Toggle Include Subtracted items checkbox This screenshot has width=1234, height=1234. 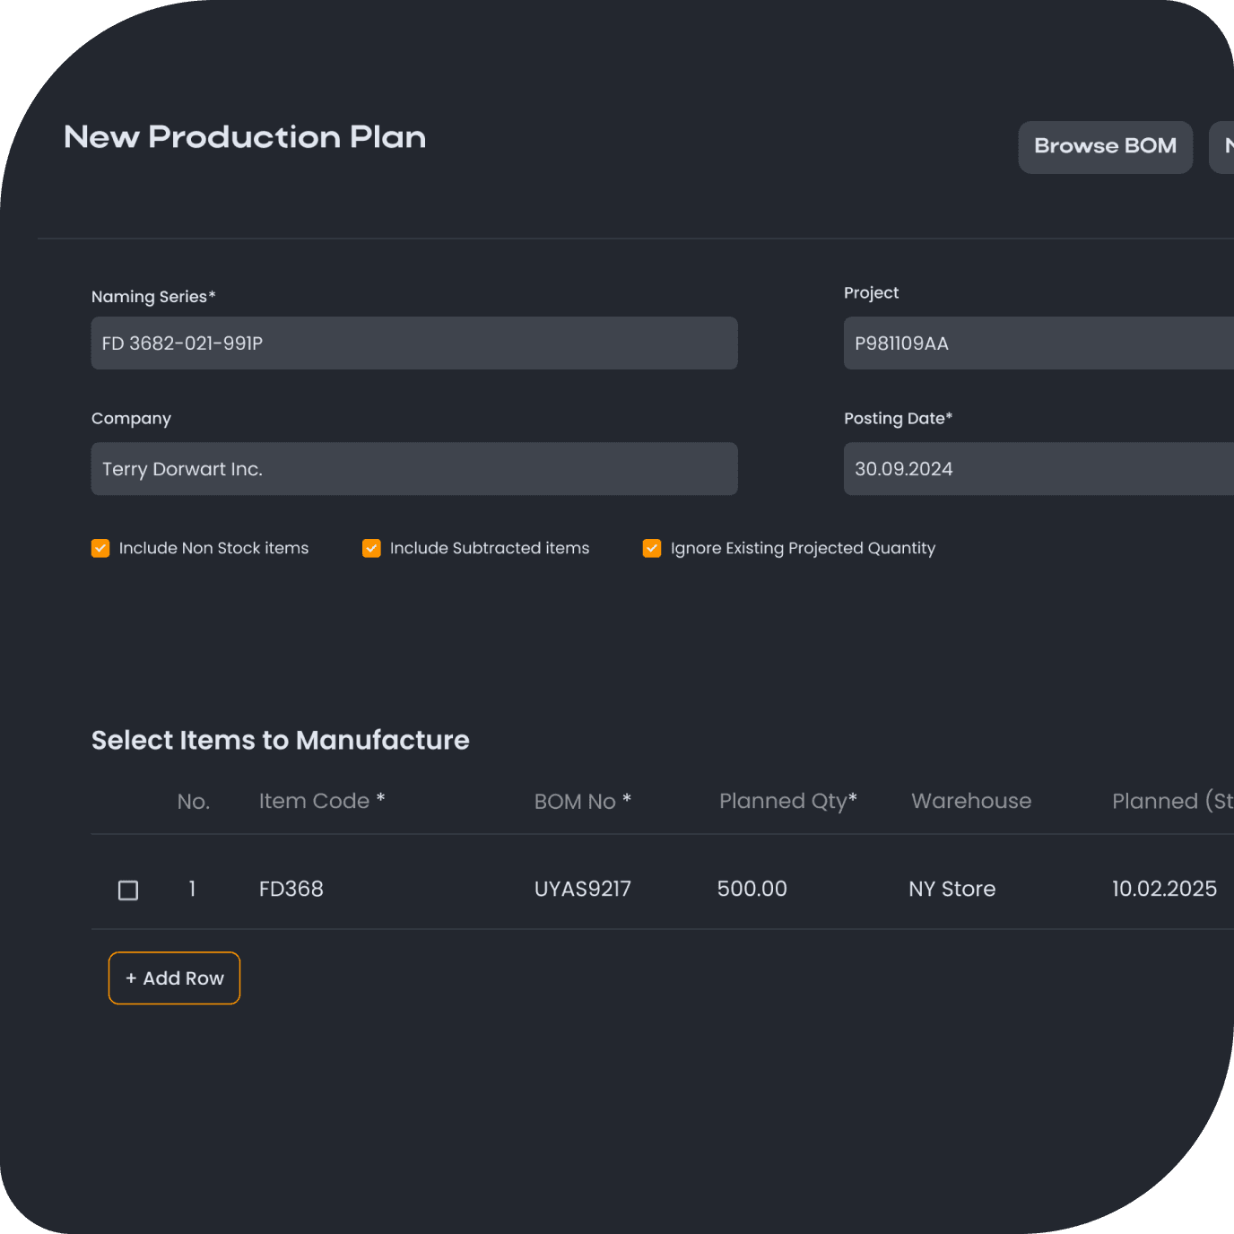tap(371, 548)
